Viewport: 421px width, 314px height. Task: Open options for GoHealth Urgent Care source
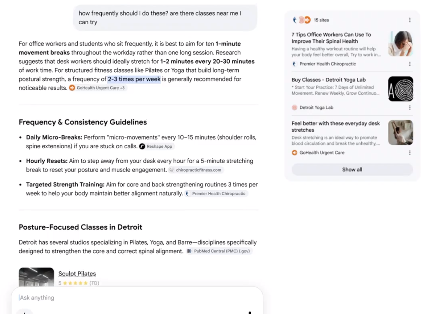tap(410, 153)
